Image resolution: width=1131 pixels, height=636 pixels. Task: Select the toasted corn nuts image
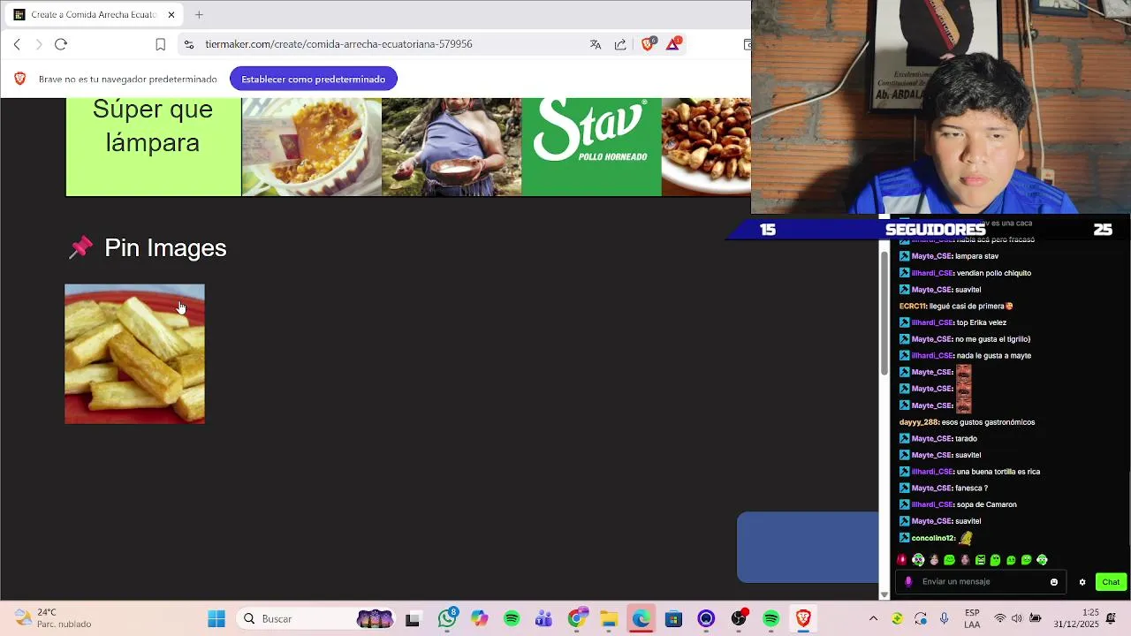[x=706, y=147]
